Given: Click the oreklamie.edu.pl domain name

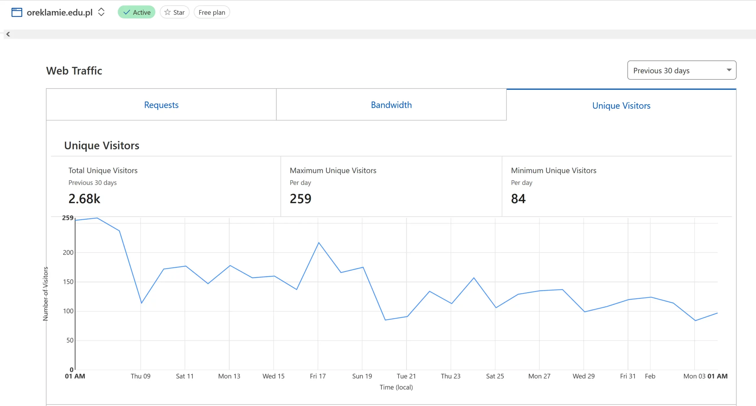Looking at the screenshot, I should tap(60, 12).
